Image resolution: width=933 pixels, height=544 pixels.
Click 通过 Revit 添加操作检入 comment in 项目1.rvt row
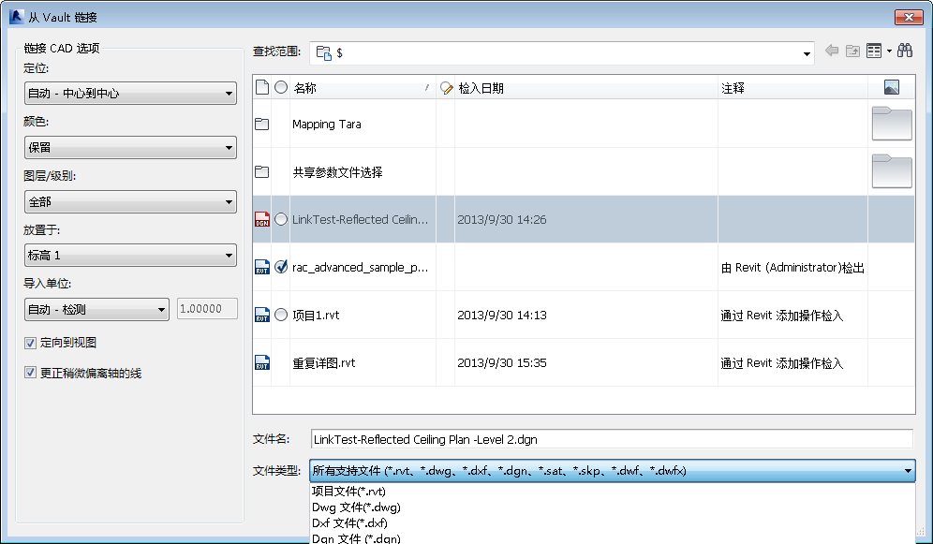pyautogui.click(x=782, y=316)
